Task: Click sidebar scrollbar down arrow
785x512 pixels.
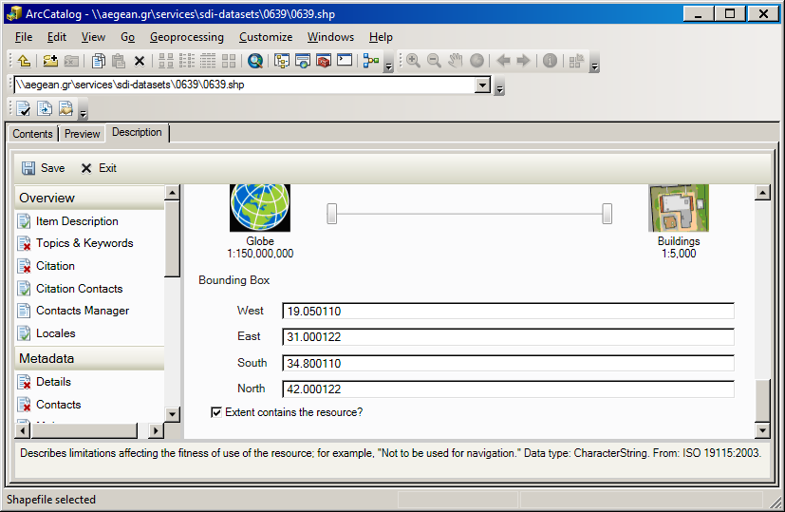Action: coord(172,414)
